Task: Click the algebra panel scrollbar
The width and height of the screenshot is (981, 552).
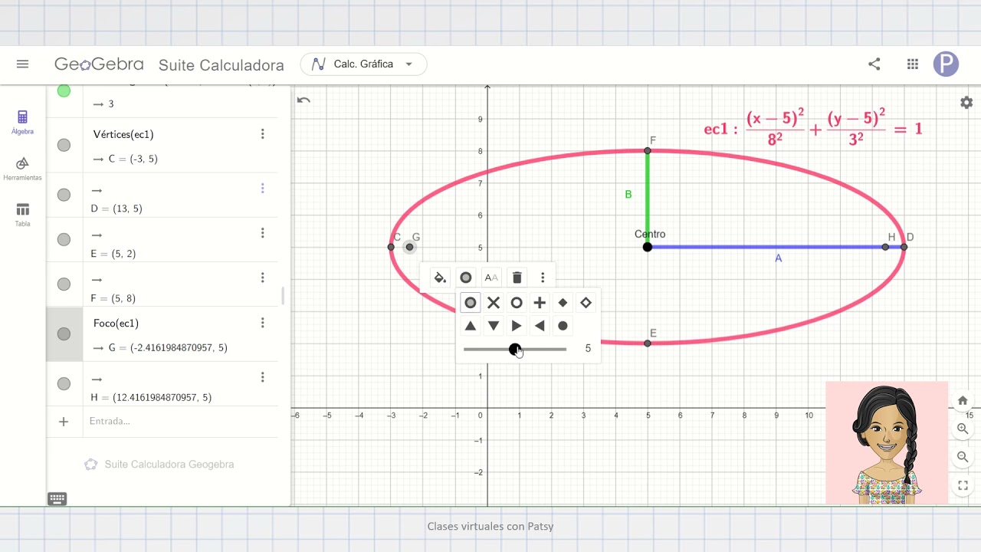Action: (283, 295)
